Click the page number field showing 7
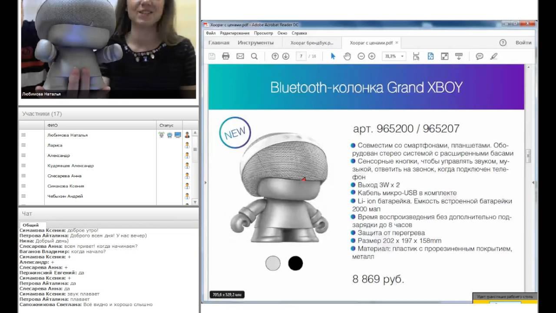Image resolution: width=556 pixels, height=313 pixels. [x=301, y=56]
